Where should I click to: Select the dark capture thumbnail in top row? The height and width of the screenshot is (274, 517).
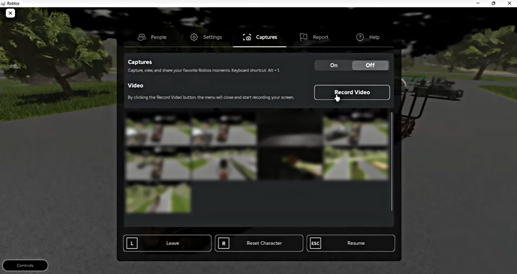click(290, 128)
